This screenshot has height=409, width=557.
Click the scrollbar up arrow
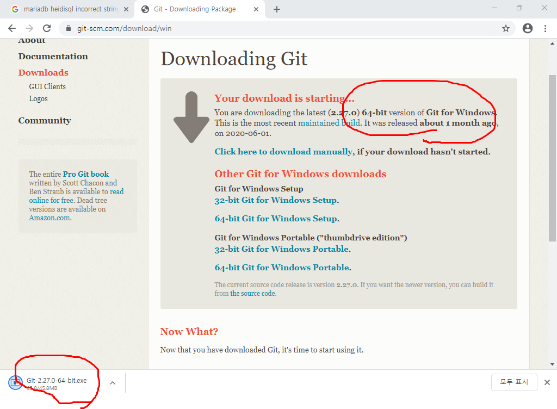[x=552, y=44]
